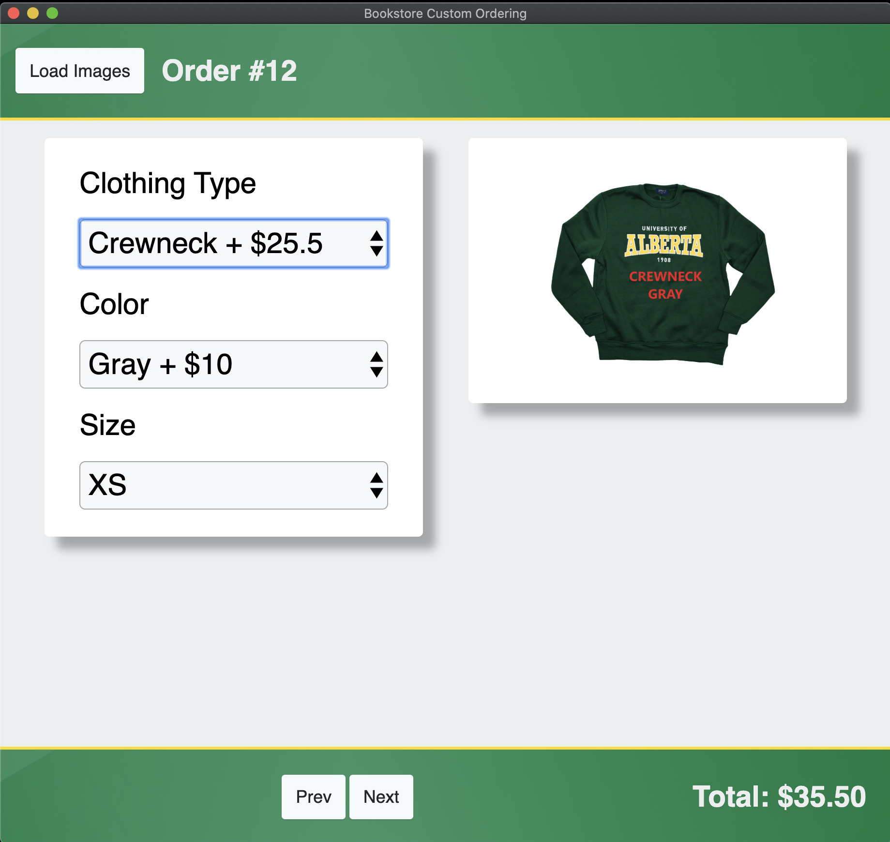Click the ALBERTA logo text on the sweatshirt
The height and width of the screenshot is (842, 890).
pos(664,245)
